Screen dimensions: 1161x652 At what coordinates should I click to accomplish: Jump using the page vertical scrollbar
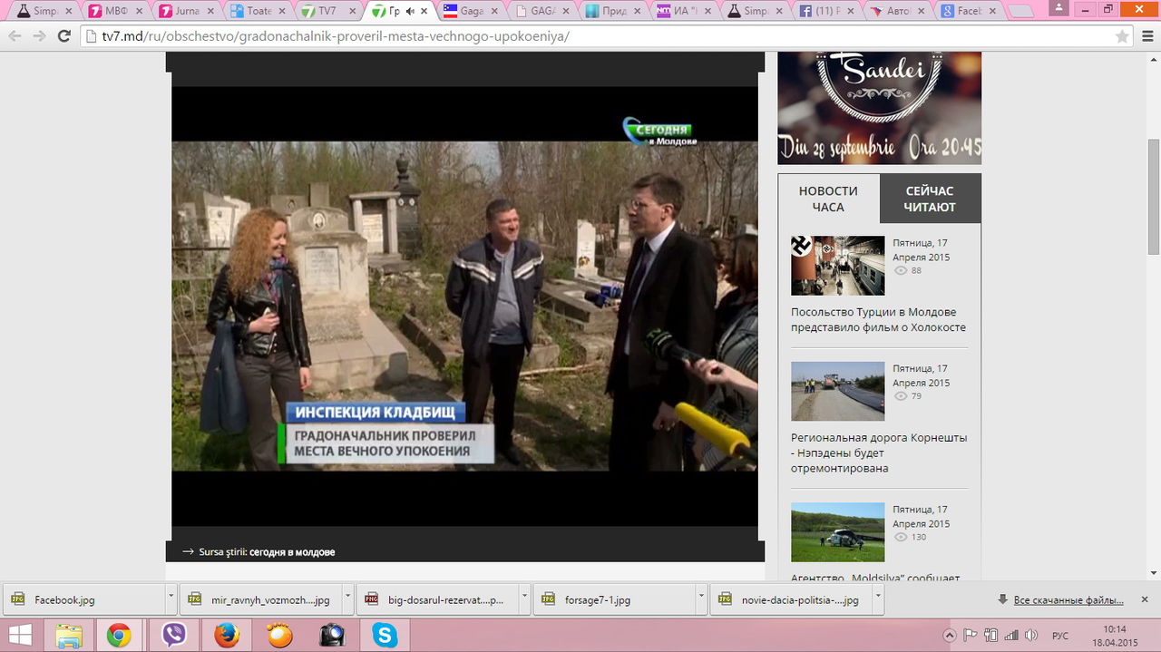pos(1154,199)
